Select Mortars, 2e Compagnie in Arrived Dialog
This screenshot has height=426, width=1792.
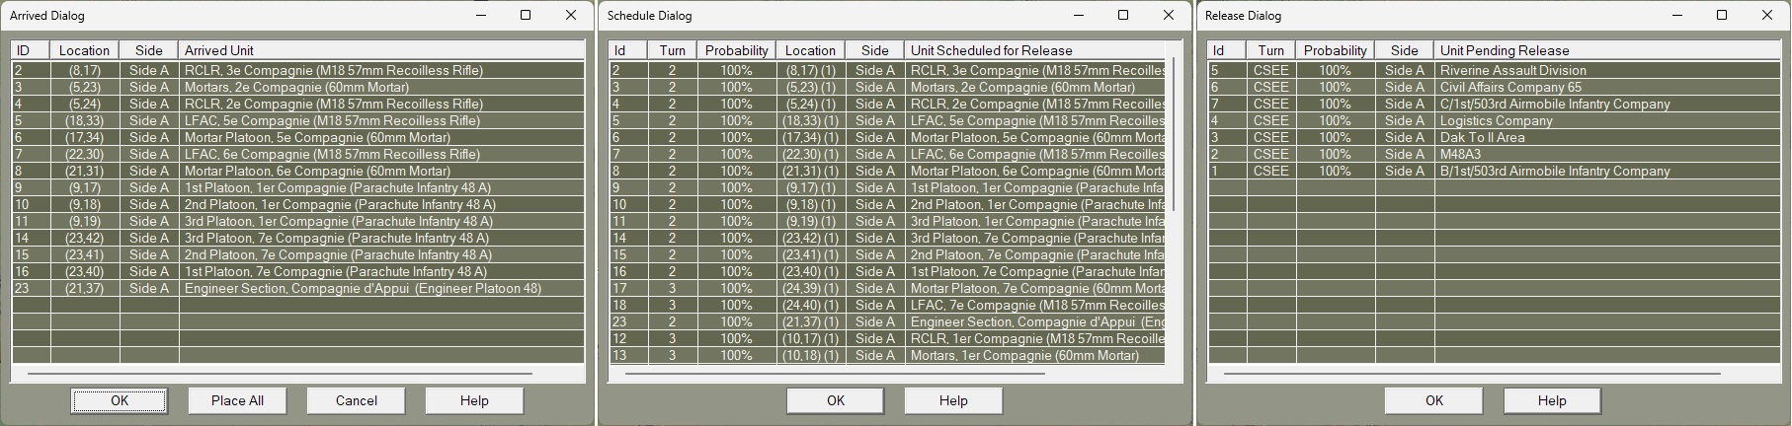(298, 87)
